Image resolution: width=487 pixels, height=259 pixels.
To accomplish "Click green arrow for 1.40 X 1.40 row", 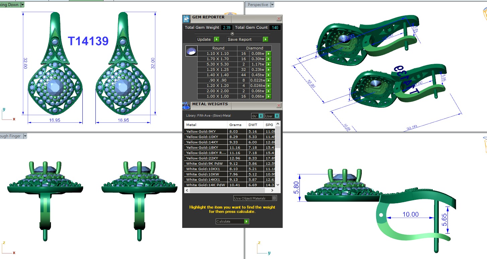I will point(268,75).
